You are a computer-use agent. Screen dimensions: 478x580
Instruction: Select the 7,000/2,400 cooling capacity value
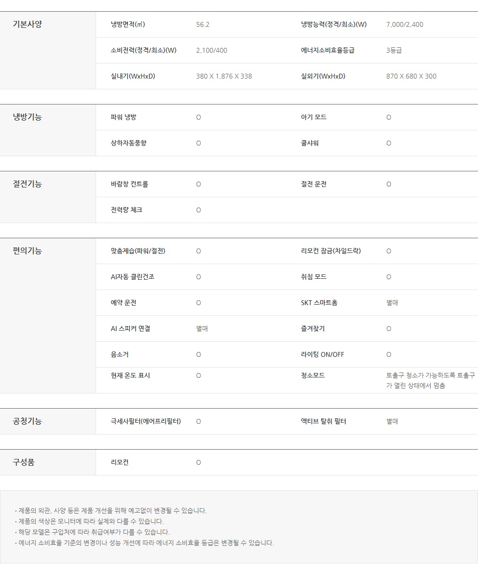pos(404,24)
